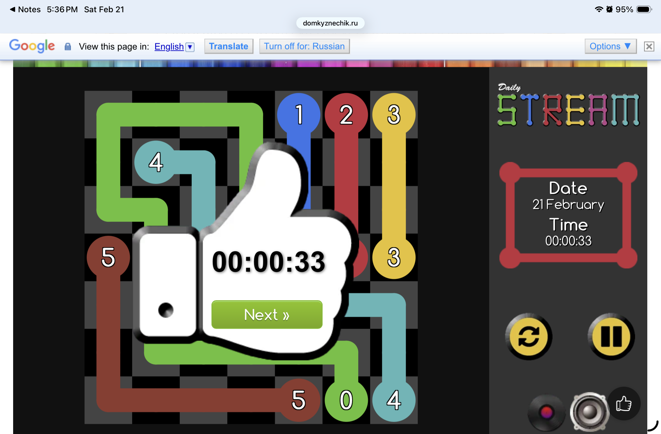The width and height of the screenshot is (661, 434).
Task: Toggle sound with the speaker icon
Action: (589, 412)
